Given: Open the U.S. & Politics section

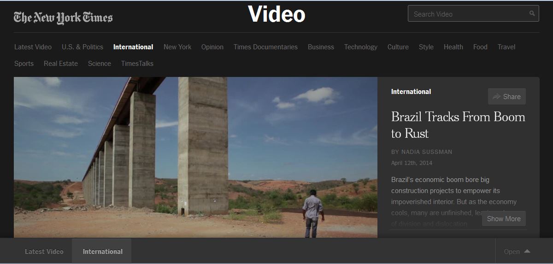Looking at the screenshot, I should (x=82, y=47).
